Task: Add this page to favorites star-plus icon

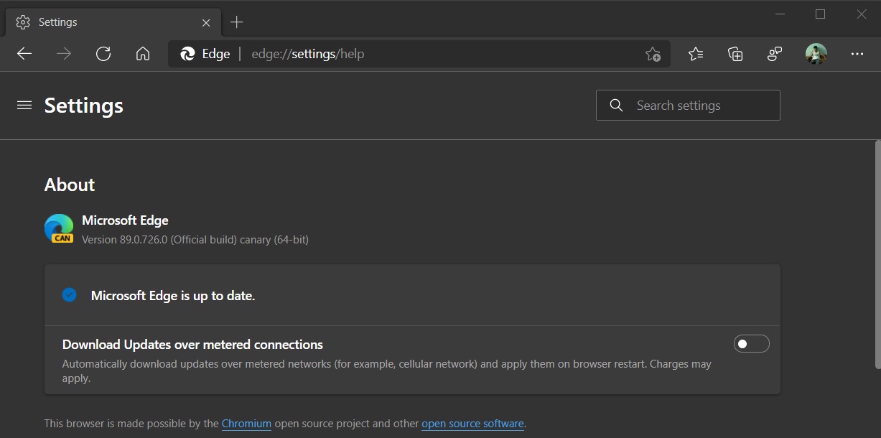Action: [x=653, y=54]
